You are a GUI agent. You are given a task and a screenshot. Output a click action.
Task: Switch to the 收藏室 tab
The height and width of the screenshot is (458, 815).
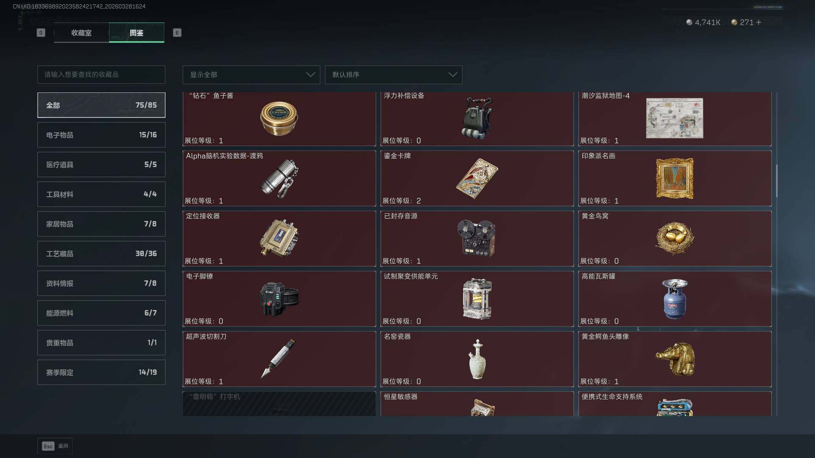tap(81, 33)
